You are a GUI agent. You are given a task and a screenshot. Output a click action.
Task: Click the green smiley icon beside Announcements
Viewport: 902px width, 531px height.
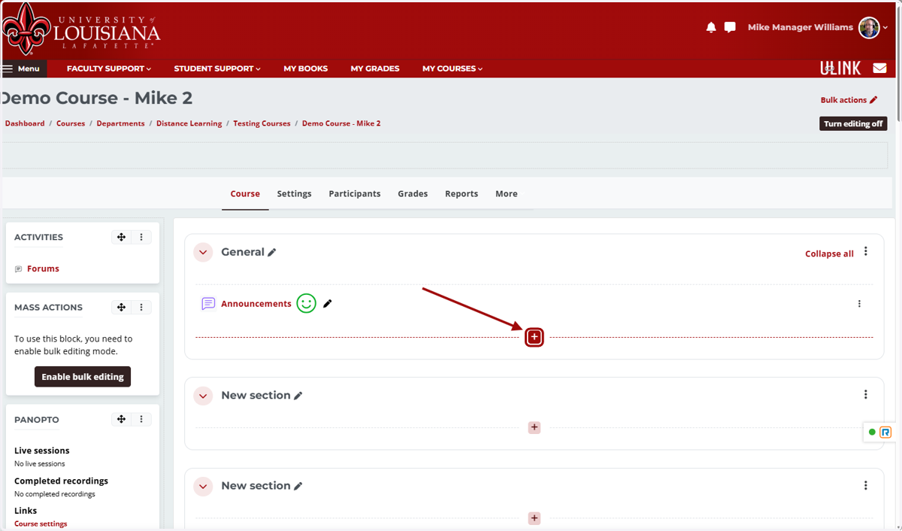(306, 303)
